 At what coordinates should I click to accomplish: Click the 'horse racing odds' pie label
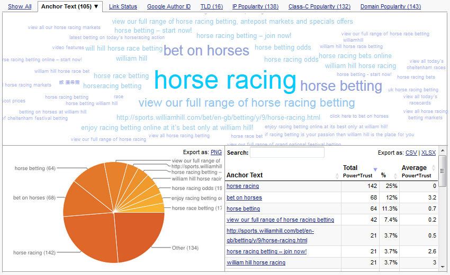(x=196, y=188)
